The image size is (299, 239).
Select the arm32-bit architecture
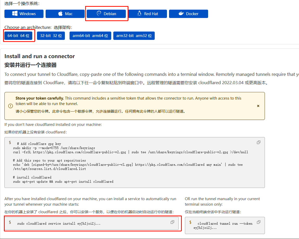(x=134, y=36)
